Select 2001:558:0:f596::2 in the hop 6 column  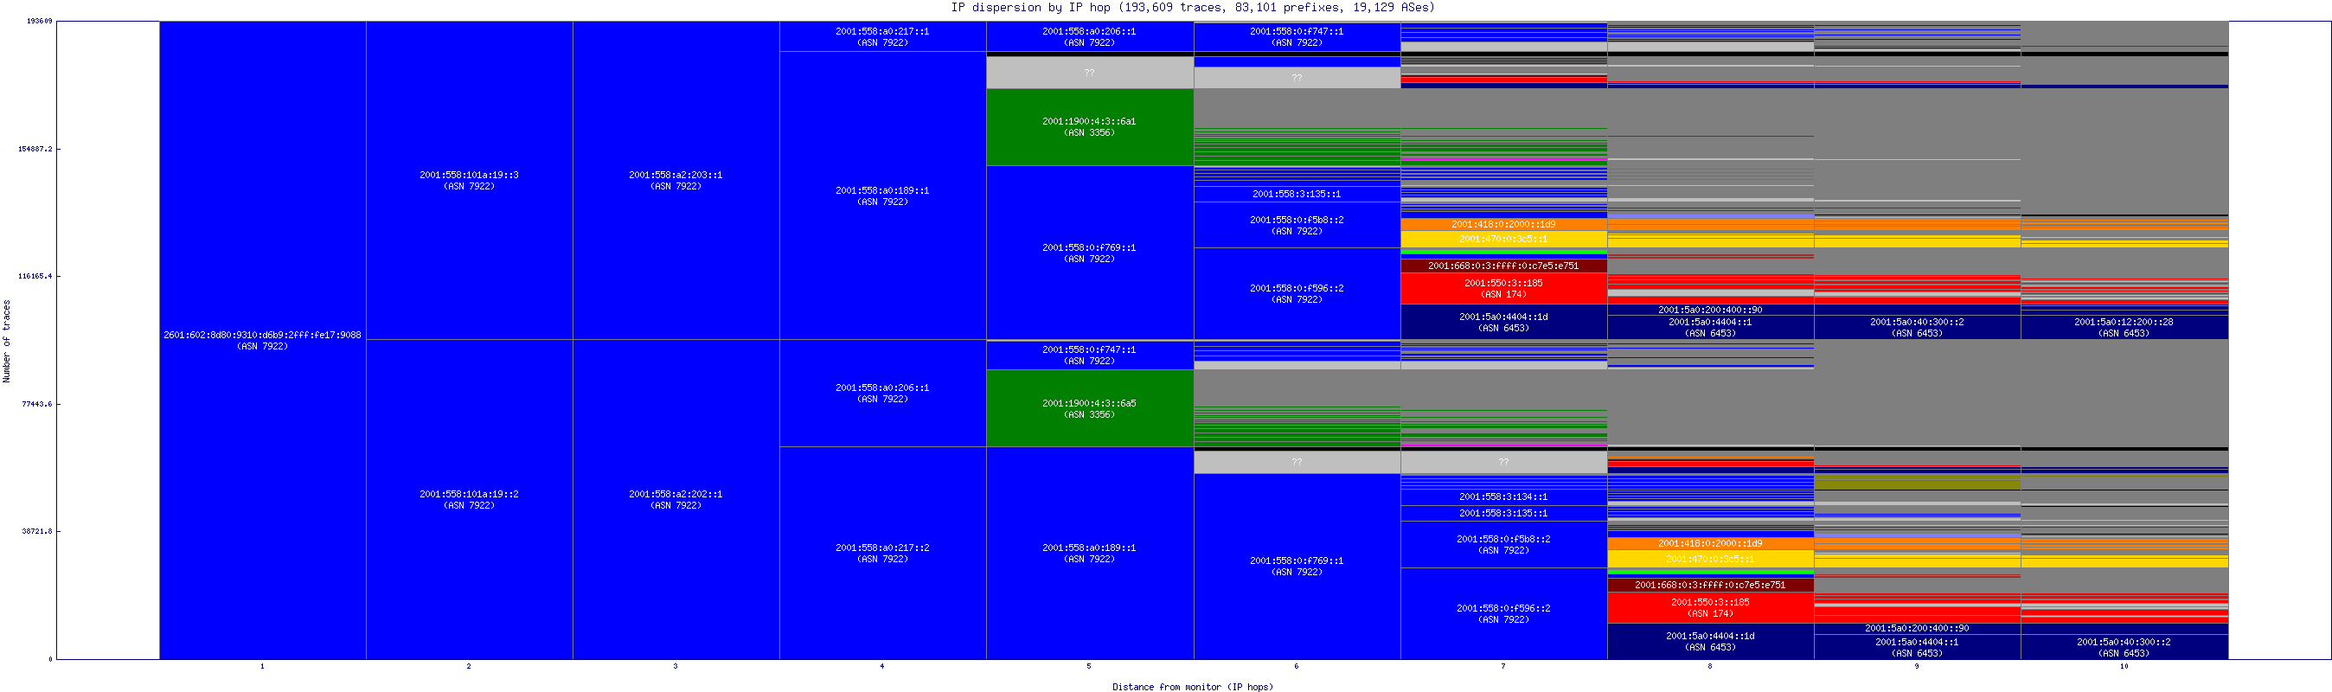point(1297,293)
